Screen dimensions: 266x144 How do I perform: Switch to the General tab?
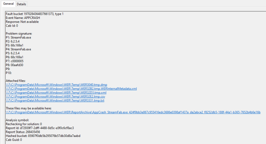click(x=8, y=4)
